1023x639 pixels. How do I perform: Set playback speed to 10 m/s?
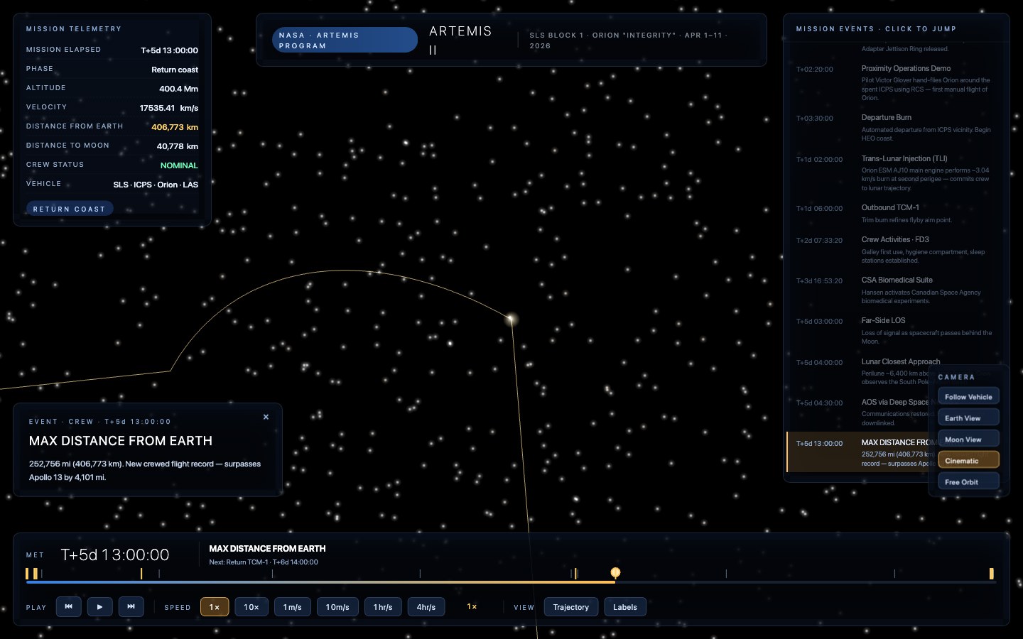[x=337, y=607]
